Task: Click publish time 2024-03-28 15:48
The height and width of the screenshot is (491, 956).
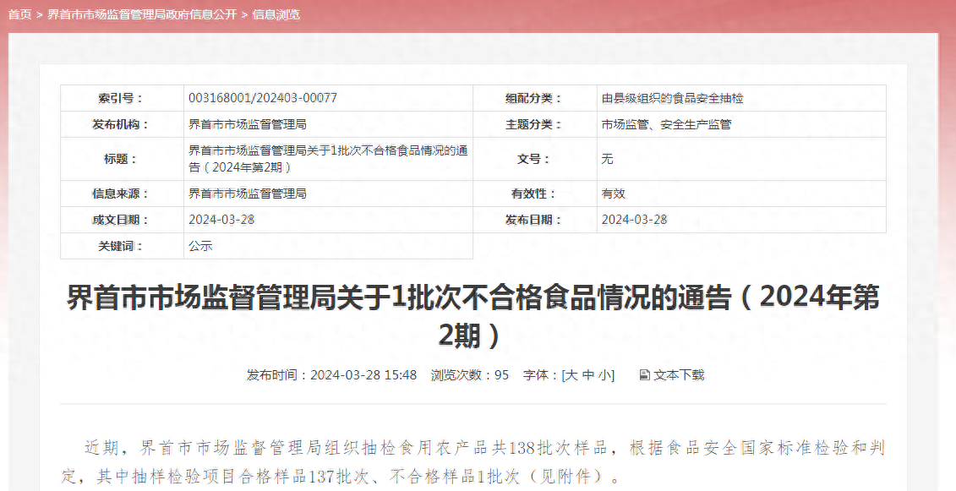Action: click(x=331, y=374)
